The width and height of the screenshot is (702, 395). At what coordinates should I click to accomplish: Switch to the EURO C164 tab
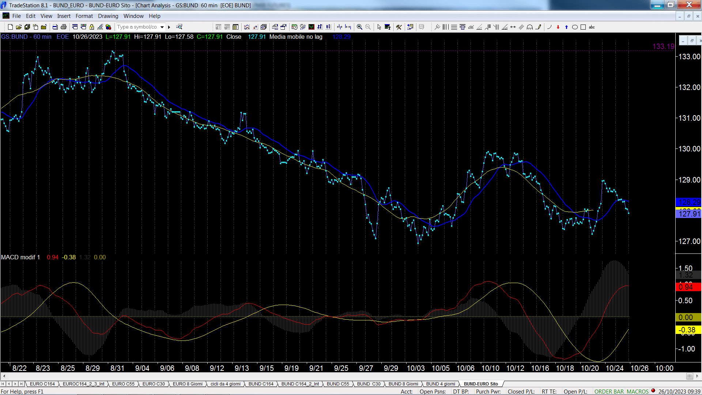click(42, 384)
